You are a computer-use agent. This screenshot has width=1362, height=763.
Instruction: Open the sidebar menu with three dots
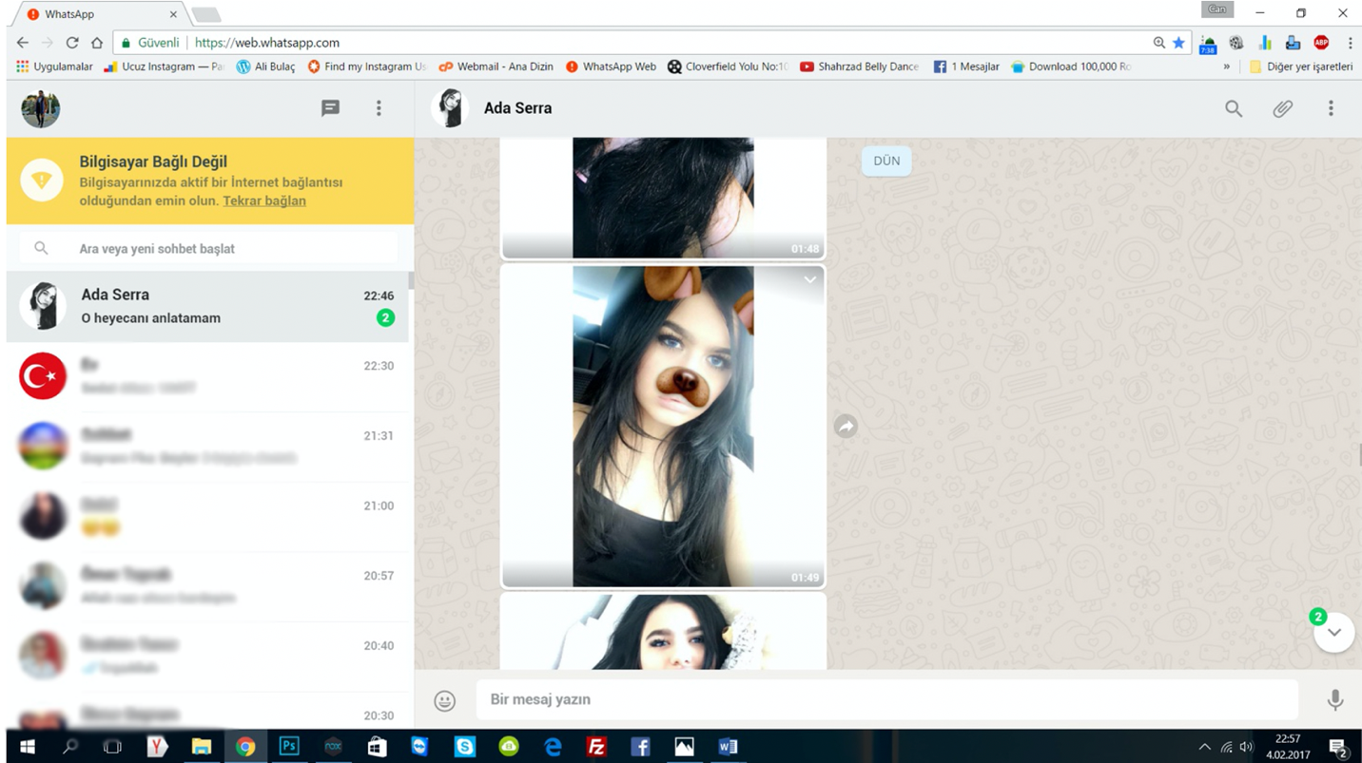click(x=379, y=108)
